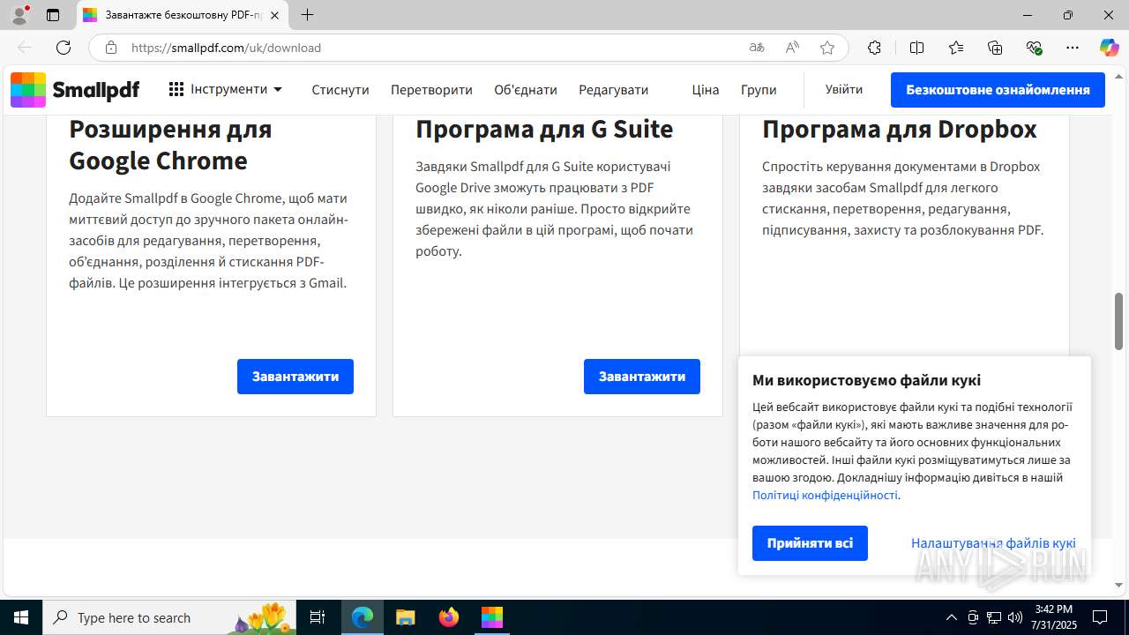Click the Ми використовуємо файли кукі heading
Viewport: 1129px width, 635px height.
click(x=866, y=380)
